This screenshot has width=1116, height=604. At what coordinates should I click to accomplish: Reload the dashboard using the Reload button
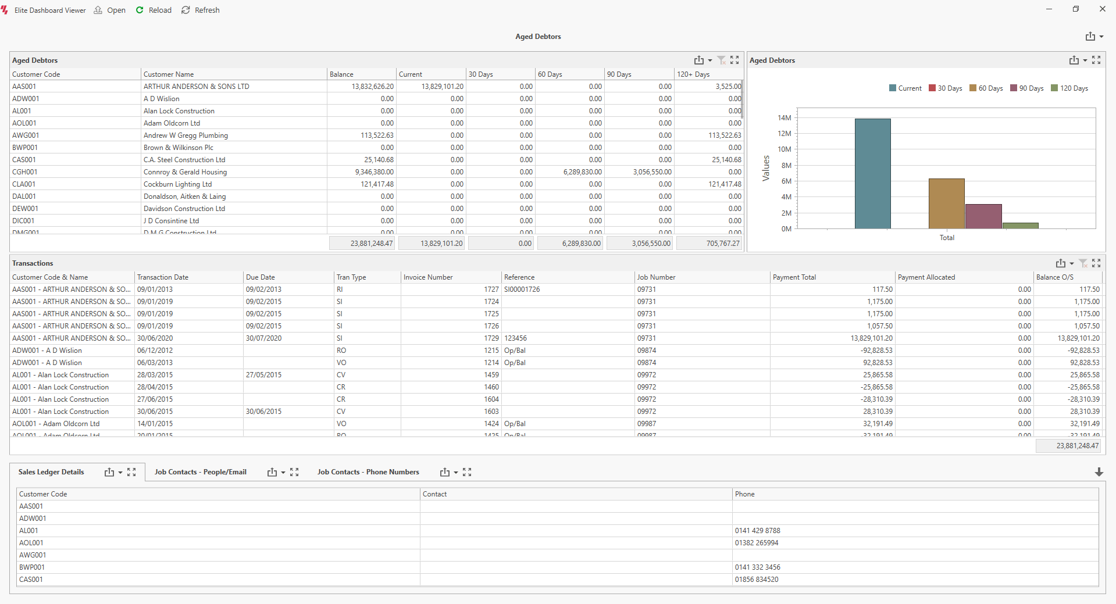[154, 10]
